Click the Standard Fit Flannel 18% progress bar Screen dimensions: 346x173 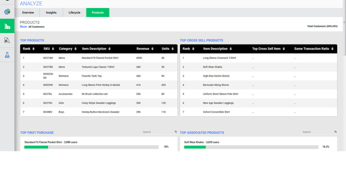pyautogui.click(x=91, y=147)
